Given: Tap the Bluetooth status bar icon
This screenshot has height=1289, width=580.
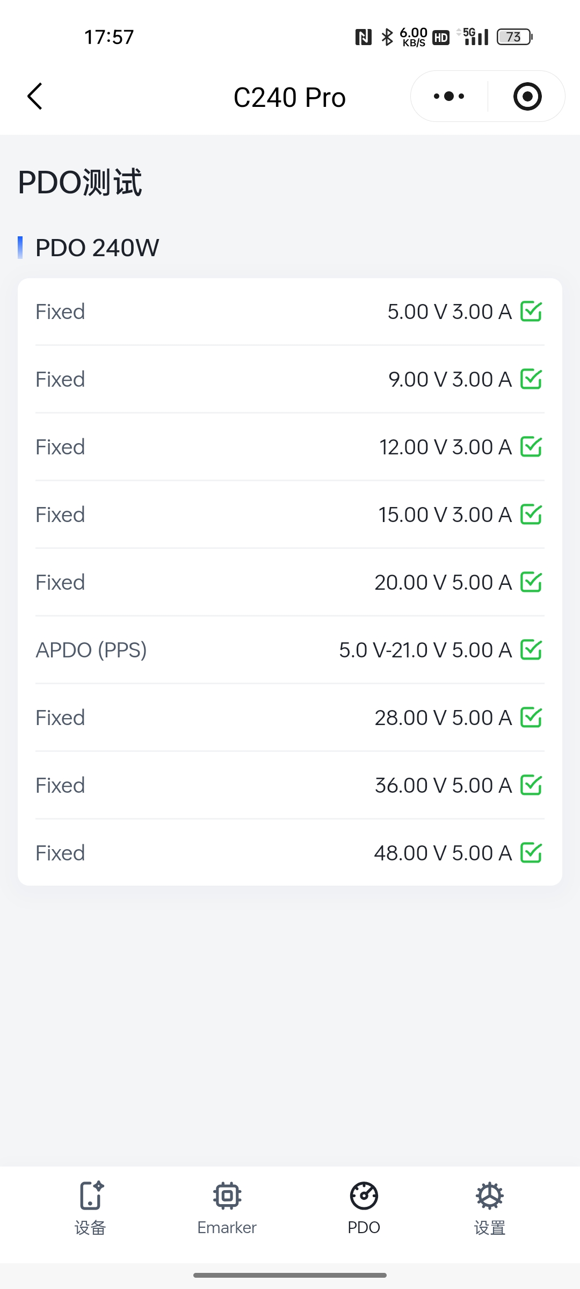Looking at the screenshot, I should (x=387, y=37).
